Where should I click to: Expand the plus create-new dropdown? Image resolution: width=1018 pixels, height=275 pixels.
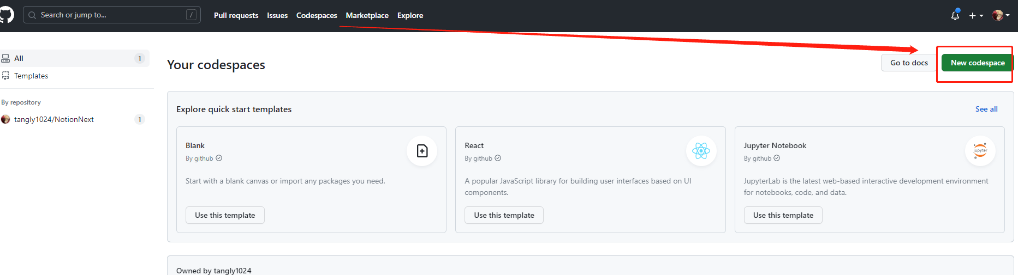point(976,16)
